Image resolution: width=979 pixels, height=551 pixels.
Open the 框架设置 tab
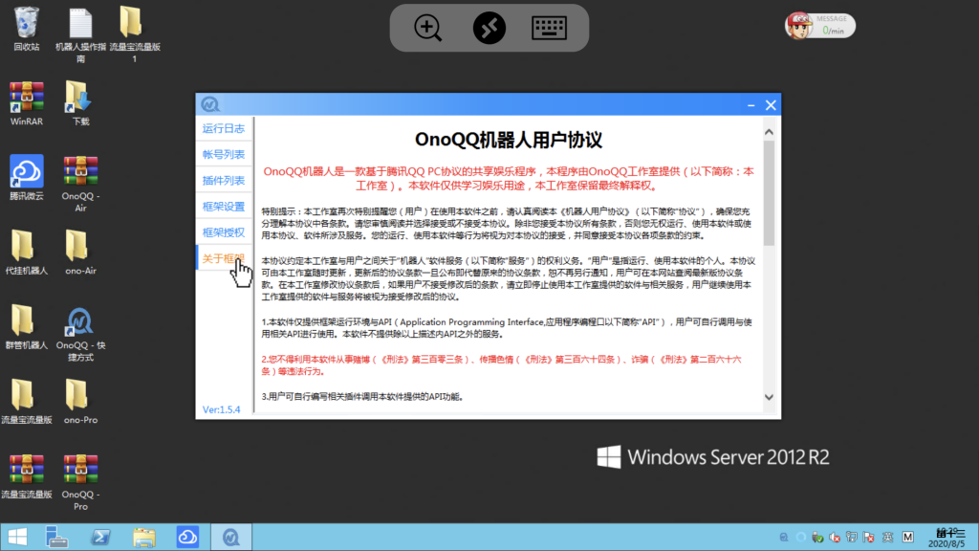(224, 207)
